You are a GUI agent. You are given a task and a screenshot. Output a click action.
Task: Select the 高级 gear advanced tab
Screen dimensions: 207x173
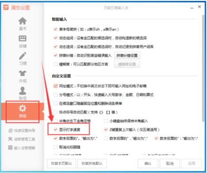23,112
